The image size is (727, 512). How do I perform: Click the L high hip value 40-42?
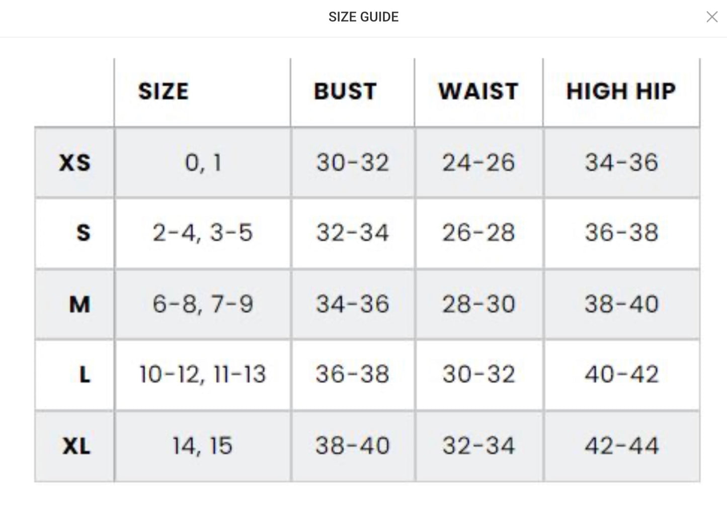[x=621, y=374]
